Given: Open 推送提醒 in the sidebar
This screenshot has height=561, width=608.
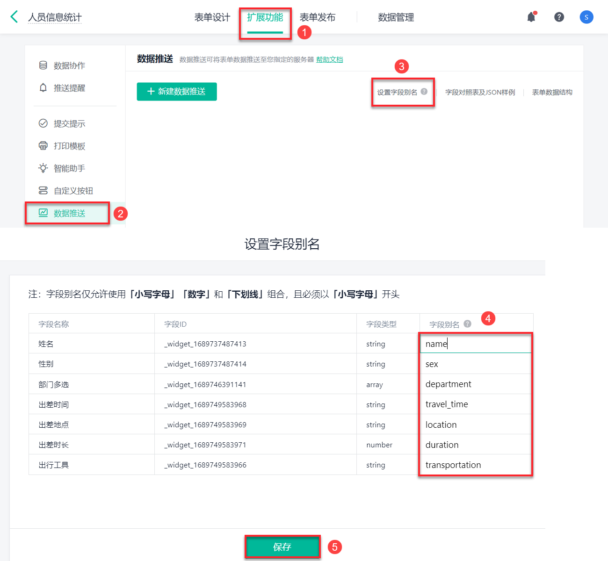Looking at the screenshot, I should (69, 88).
